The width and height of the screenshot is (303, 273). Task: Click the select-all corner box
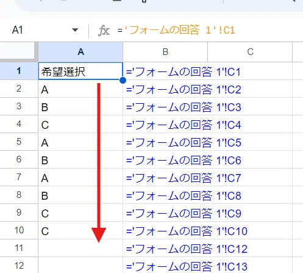point(19,52)
